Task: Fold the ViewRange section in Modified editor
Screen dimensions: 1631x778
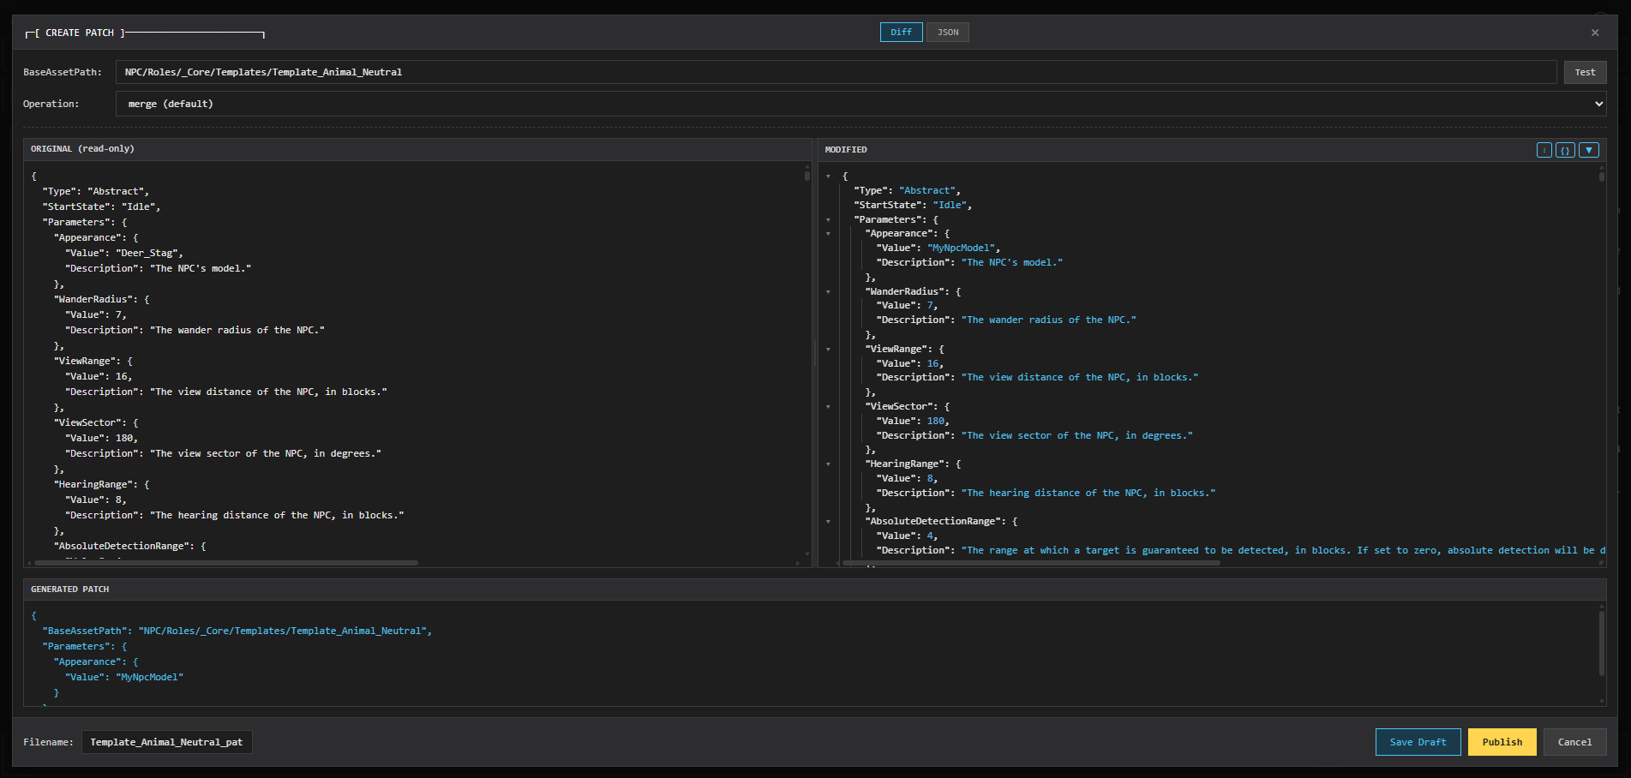Action: tap(828, 350)
